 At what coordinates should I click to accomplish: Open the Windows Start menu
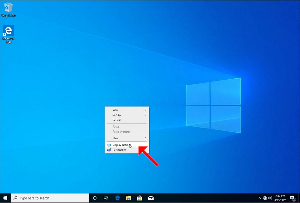coord(5,198)
